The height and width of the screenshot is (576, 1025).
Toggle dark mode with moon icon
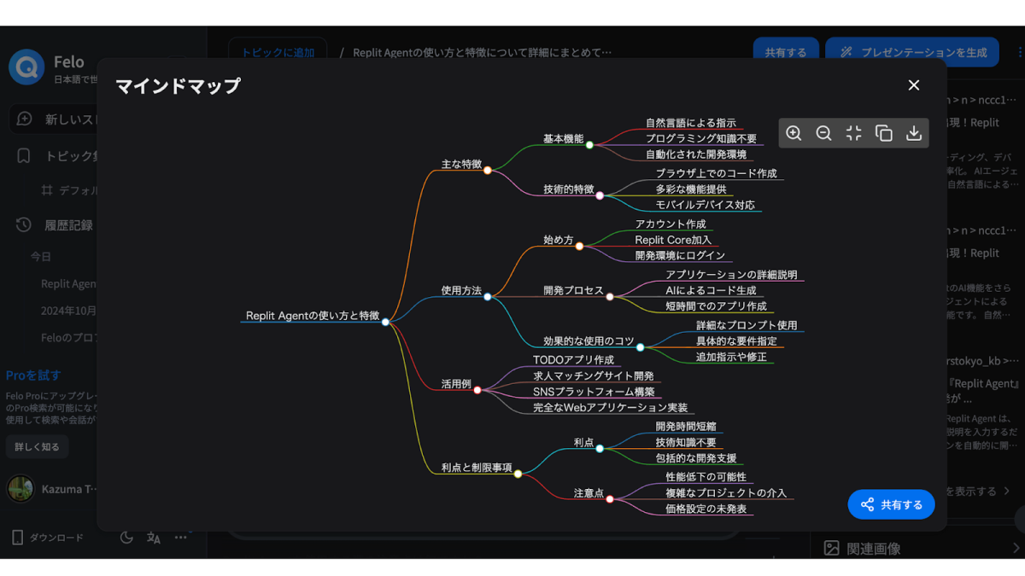[126, 537]
